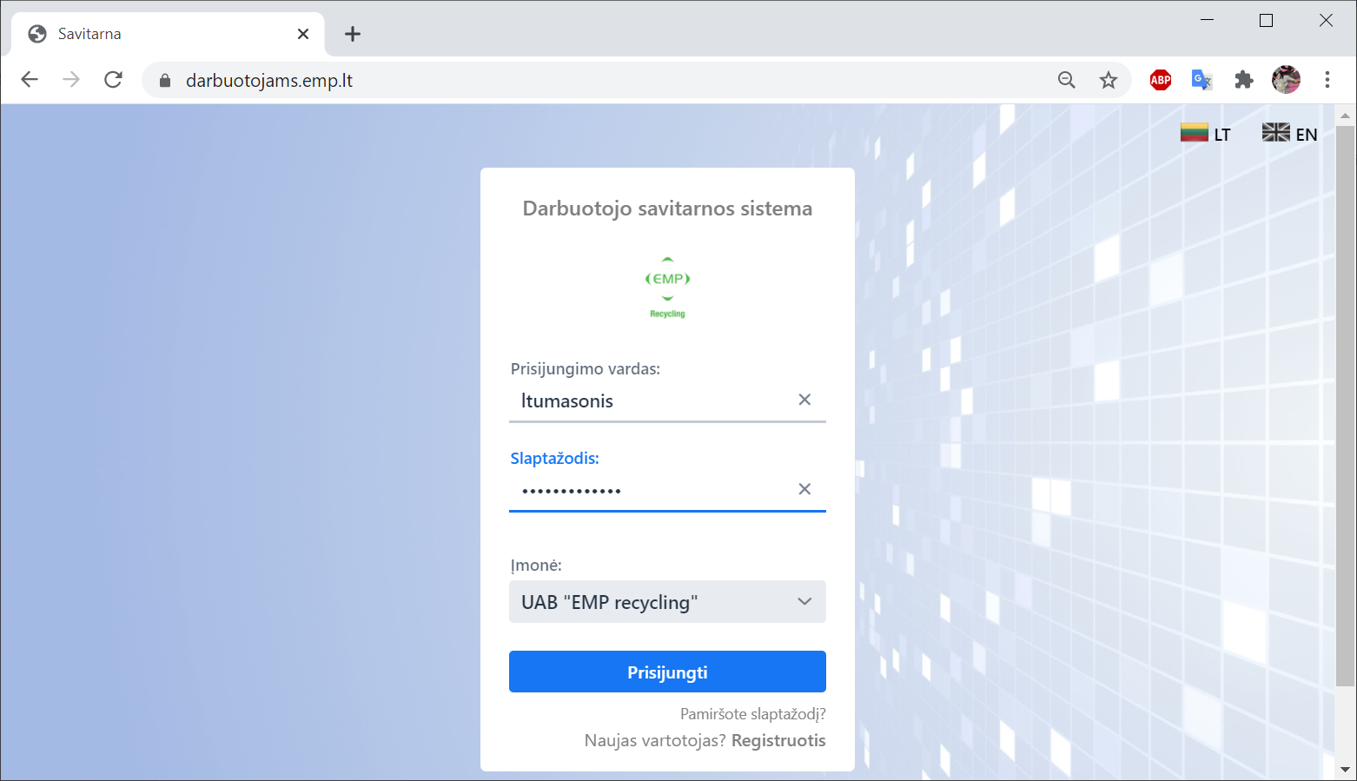Viewport: 1357px width, 781px height.
Task: Click the scrollbar up arrow
Action: (x=1345, y=115)
